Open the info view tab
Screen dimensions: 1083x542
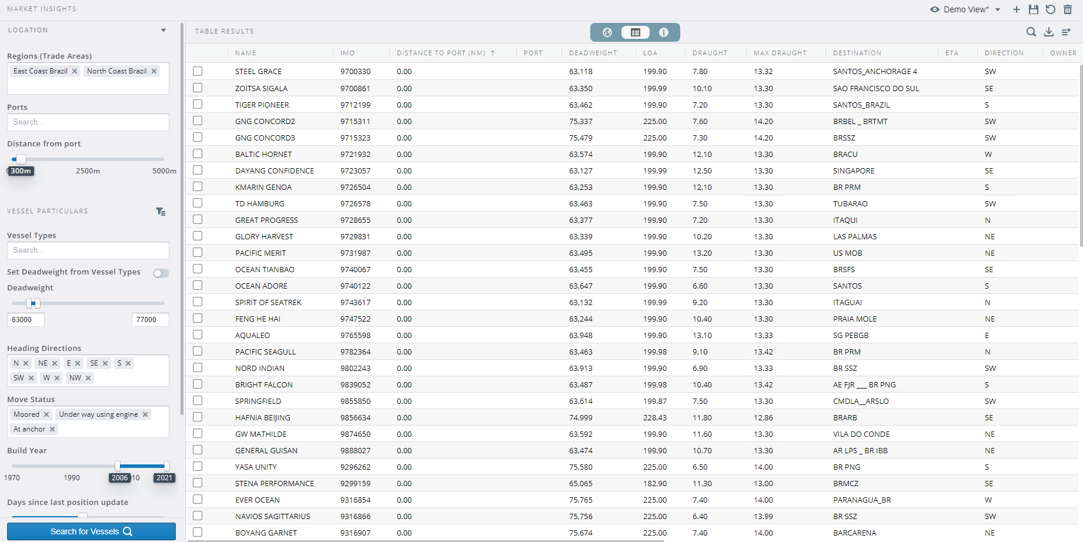pyautogui.click(x=663, y=32)
